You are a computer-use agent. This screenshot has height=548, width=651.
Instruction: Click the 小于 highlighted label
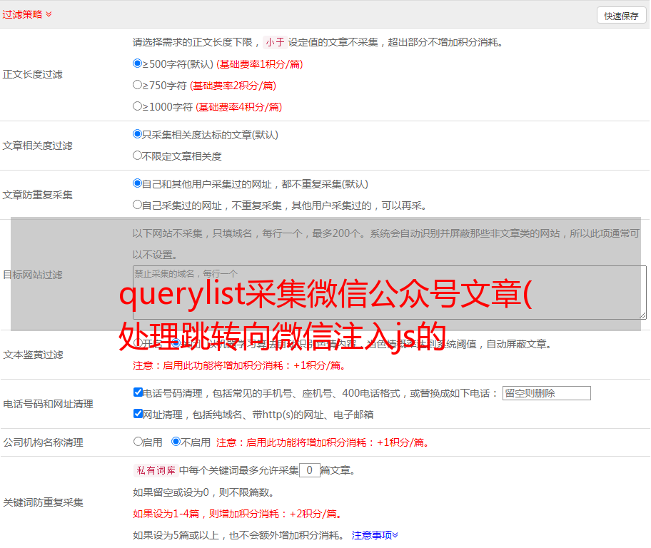coord(275,42)
